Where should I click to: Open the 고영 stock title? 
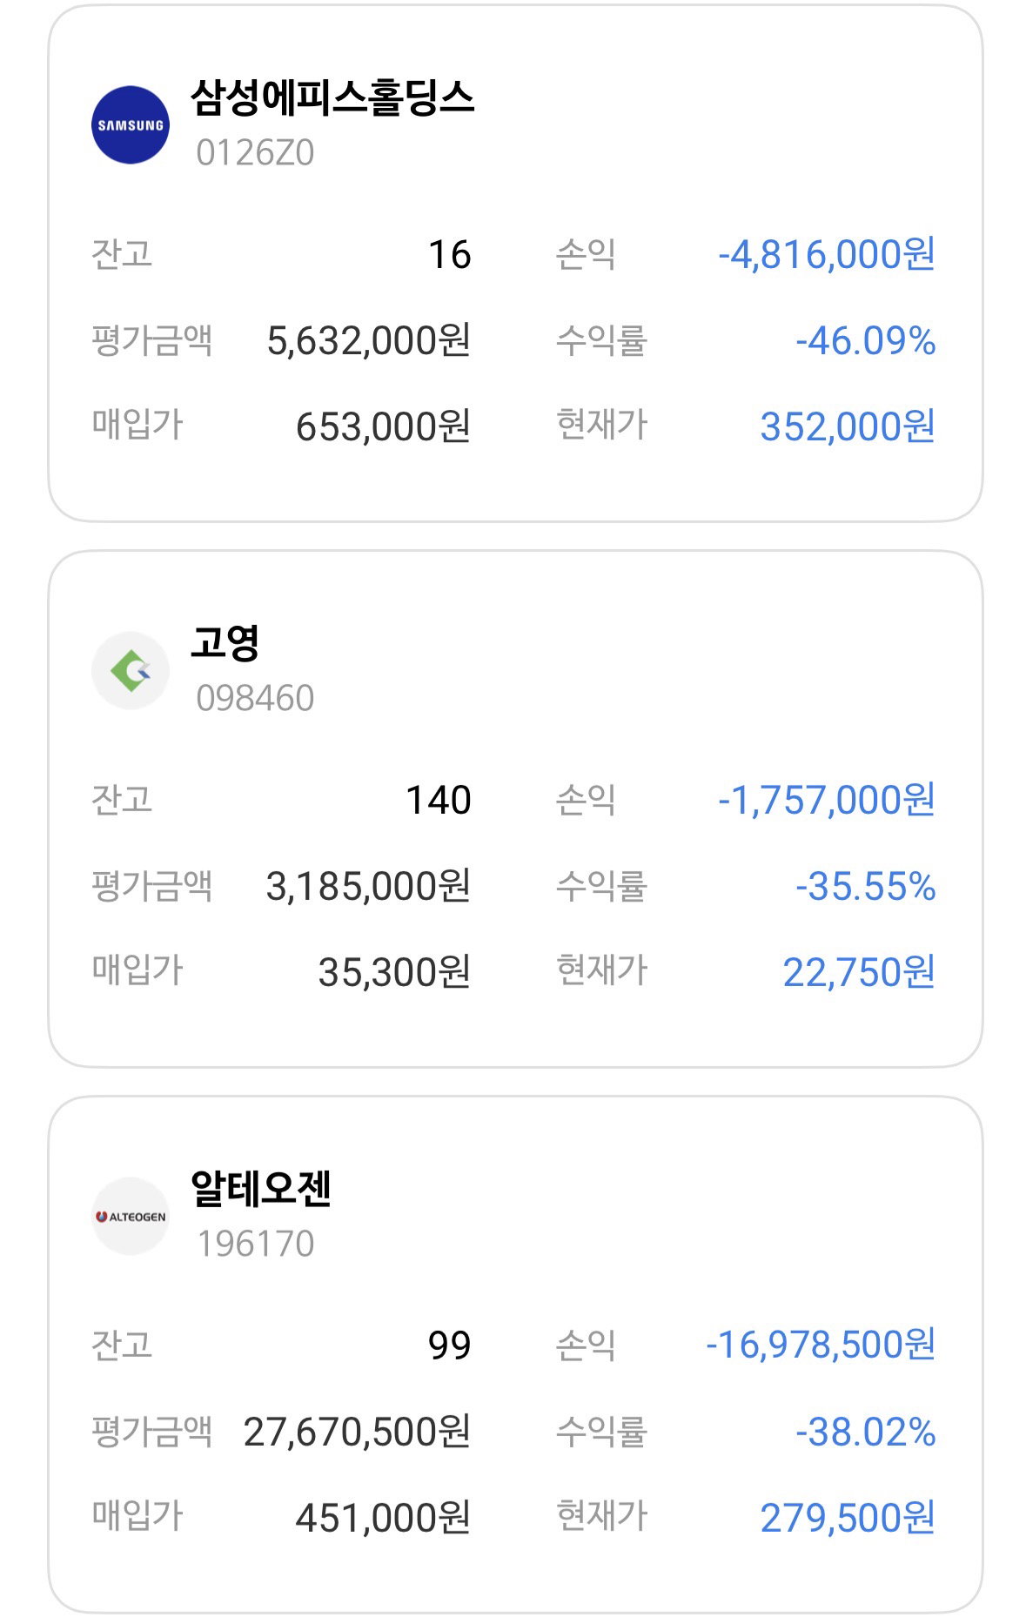click(225, 643)
